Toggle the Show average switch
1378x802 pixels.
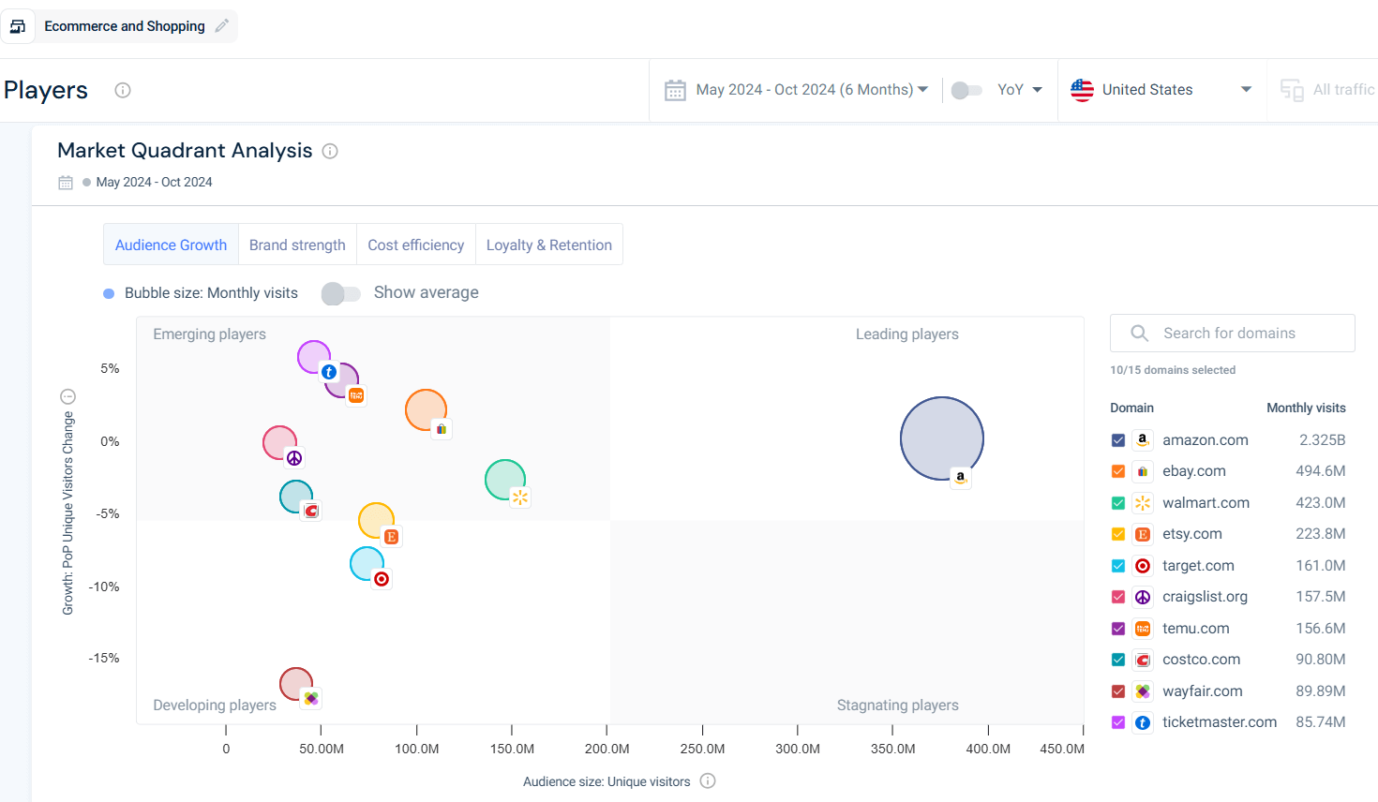(341, 293)
